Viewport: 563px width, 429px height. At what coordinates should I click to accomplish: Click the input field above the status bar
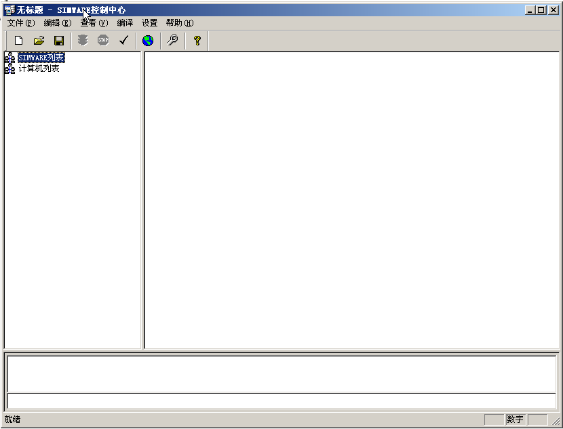coord(281,401)
